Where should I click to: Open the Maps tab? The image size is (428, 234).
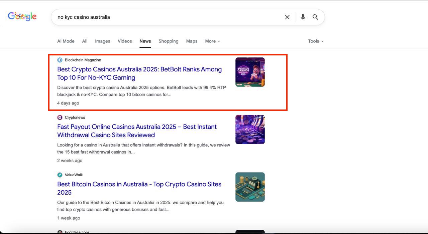(x=192, y=41)
